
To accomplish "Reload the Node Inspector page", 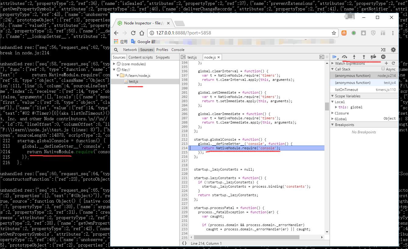I will click(133, 33).
